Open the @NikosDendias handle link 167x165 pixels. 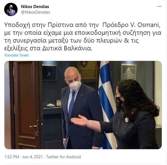(x=35, y=12)
